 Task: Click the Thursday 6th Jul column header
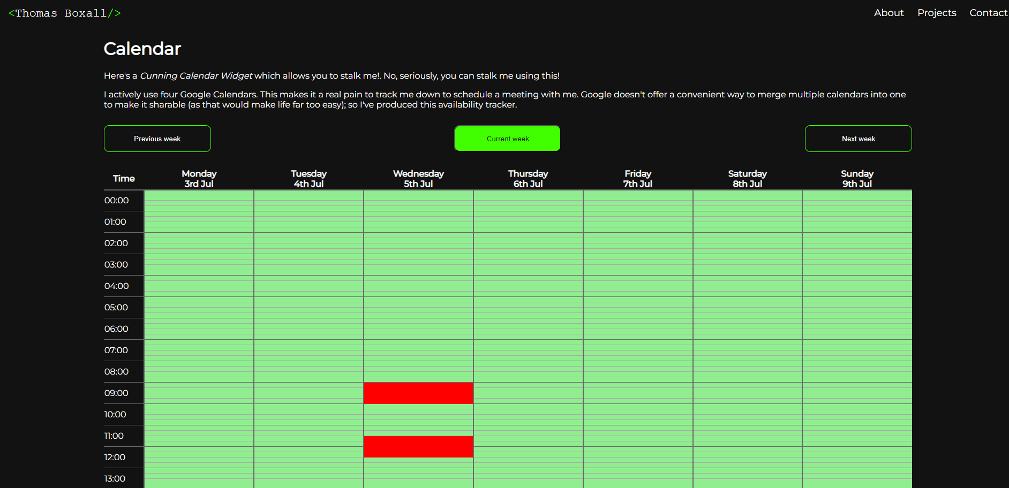point(528,179)
